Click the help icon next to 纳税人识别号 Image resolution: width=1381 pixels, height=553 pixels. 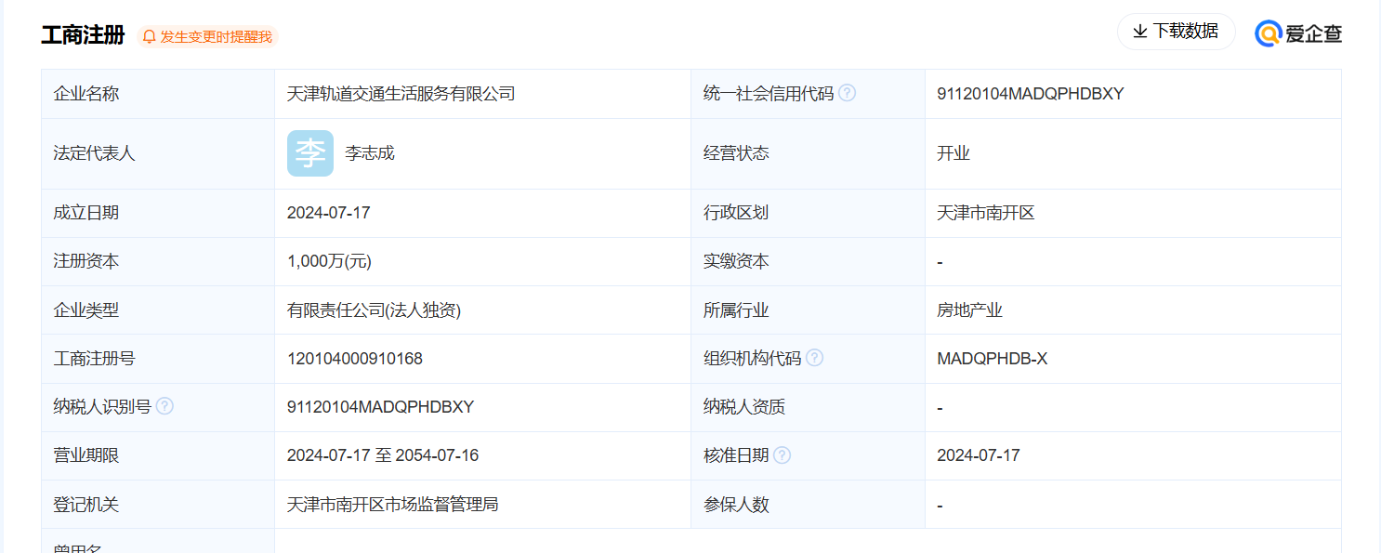164,405
